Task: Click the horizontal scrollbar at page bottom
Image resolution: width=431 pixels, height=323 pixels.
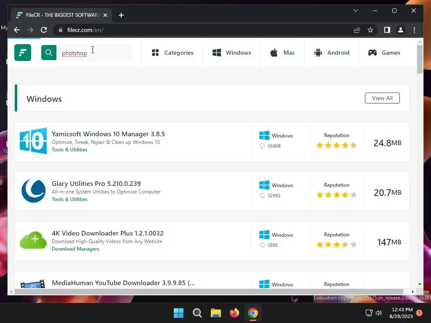Action: [209, 291]
